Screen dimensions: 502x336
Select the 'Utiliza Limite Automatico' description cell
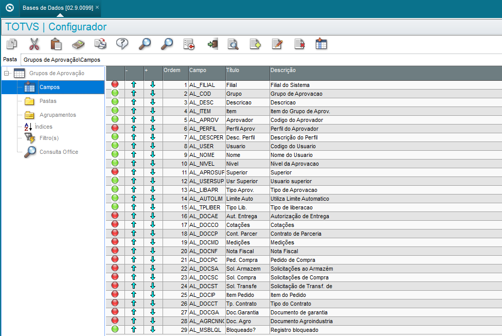(x=386, y=199)
